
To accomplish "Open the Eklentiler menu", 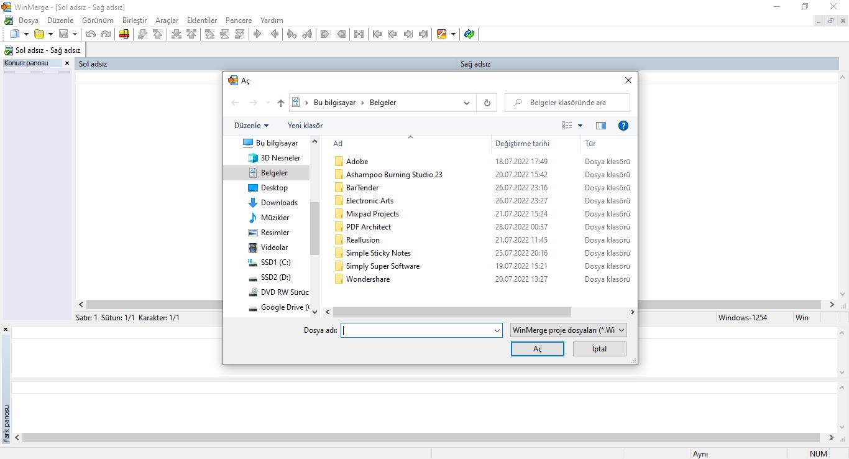I will point(202,21).
